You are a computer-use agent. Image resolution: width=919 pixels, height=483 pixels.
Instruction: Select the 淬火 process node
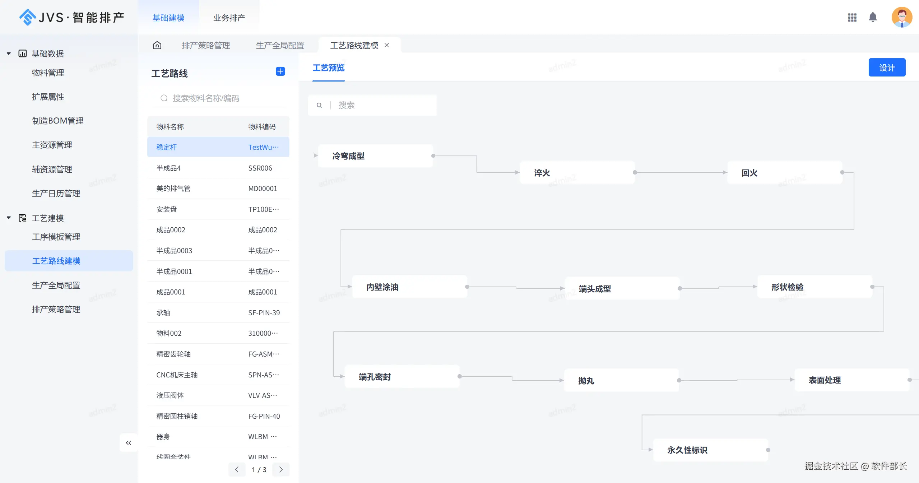tap(577, 173)
